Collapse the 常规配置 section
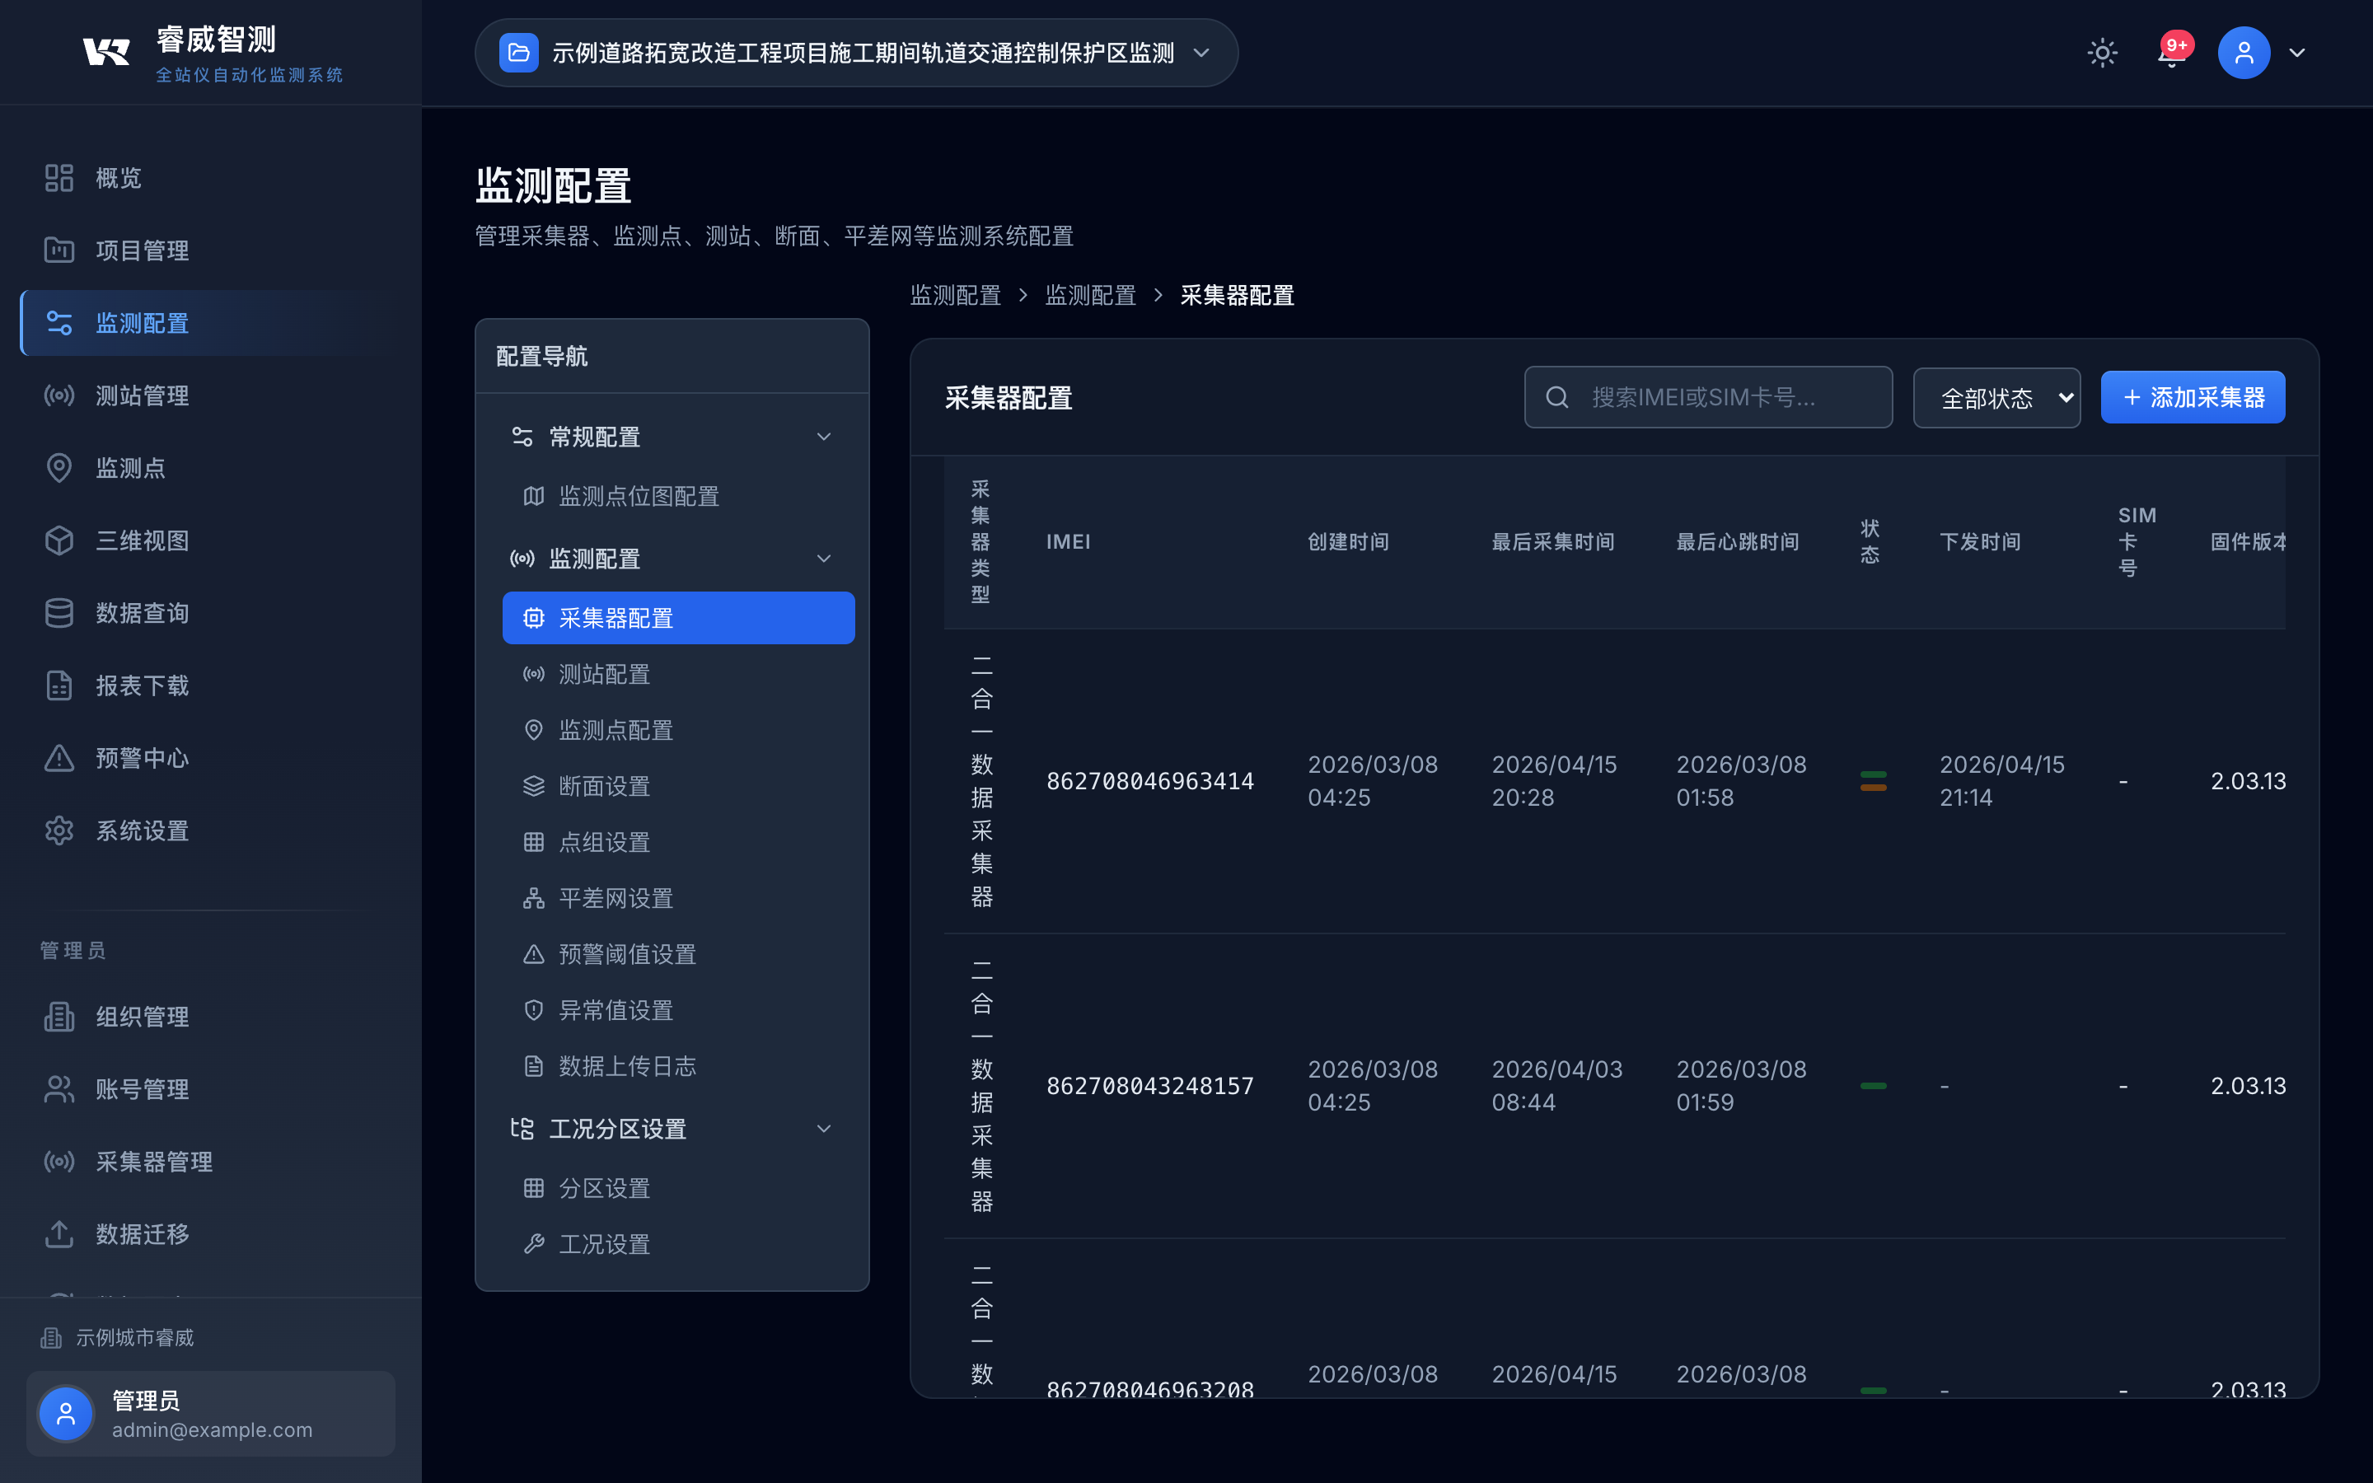Image resolution: width=2373 pixels, height=1483 pixels. 822,437
